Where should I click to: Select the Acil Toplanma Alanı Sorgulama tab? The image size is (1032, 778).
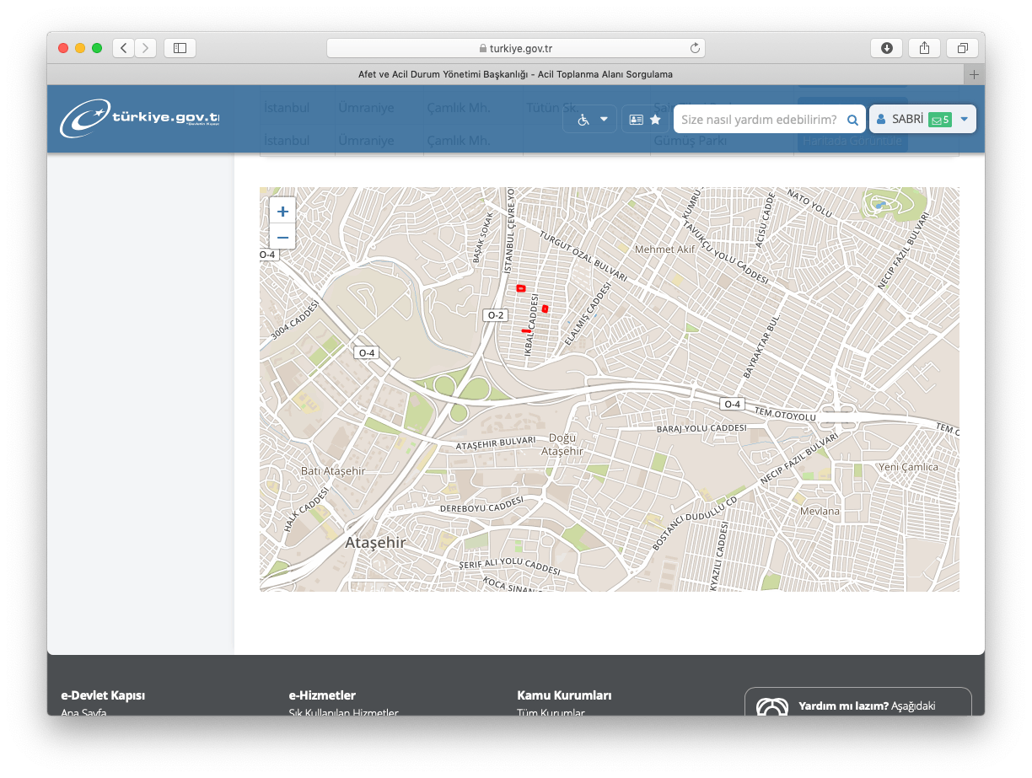[515, 74]
